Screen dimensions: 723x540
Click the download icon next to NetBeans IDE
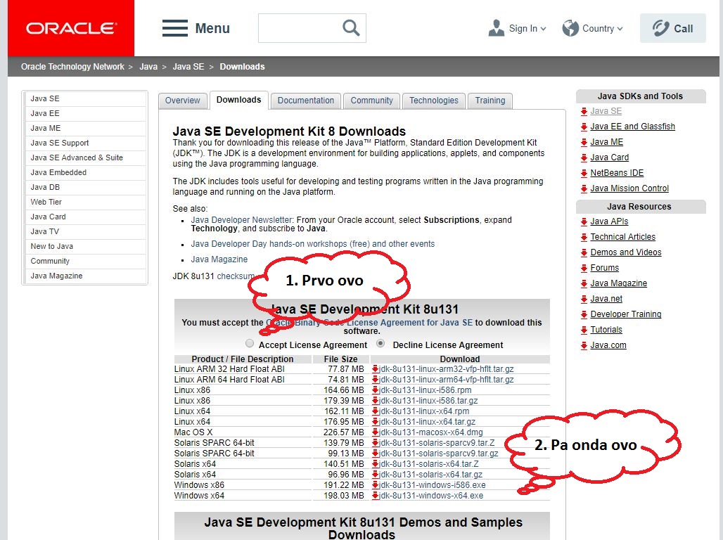(x=584, y=172)
